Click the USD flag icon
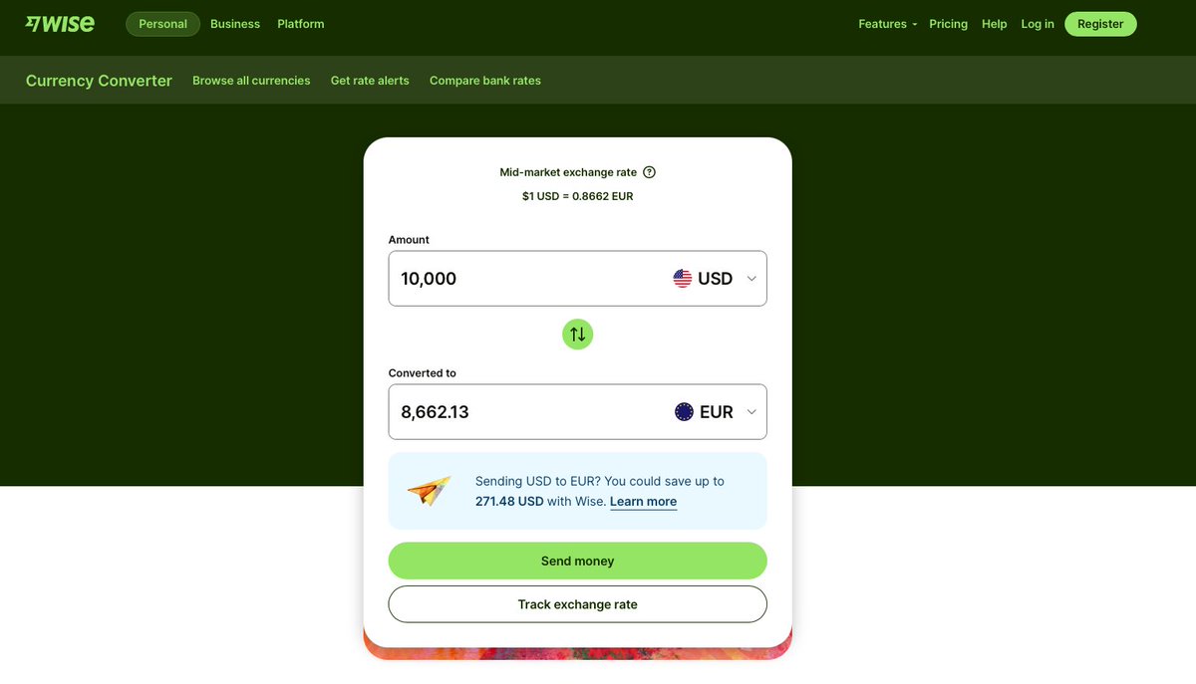This screenshot has height=684, width=1196. pyautogui.click(x=683, y=279)
